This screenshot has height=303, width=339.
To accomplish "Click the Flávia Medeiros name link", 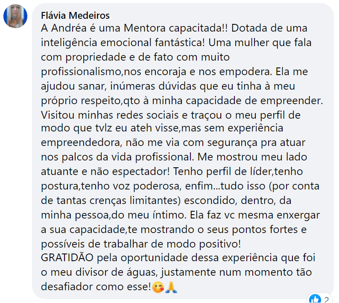I will (x=75, y=15).
